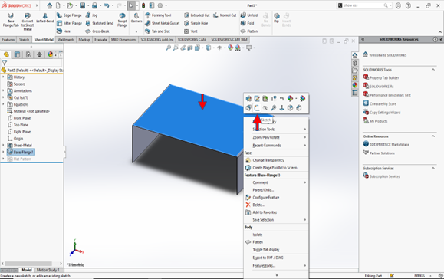Open Copy Settings Wizard link
Image resolution: width=444 pixels, height=279 pixels.
click(x=385, y=113)
